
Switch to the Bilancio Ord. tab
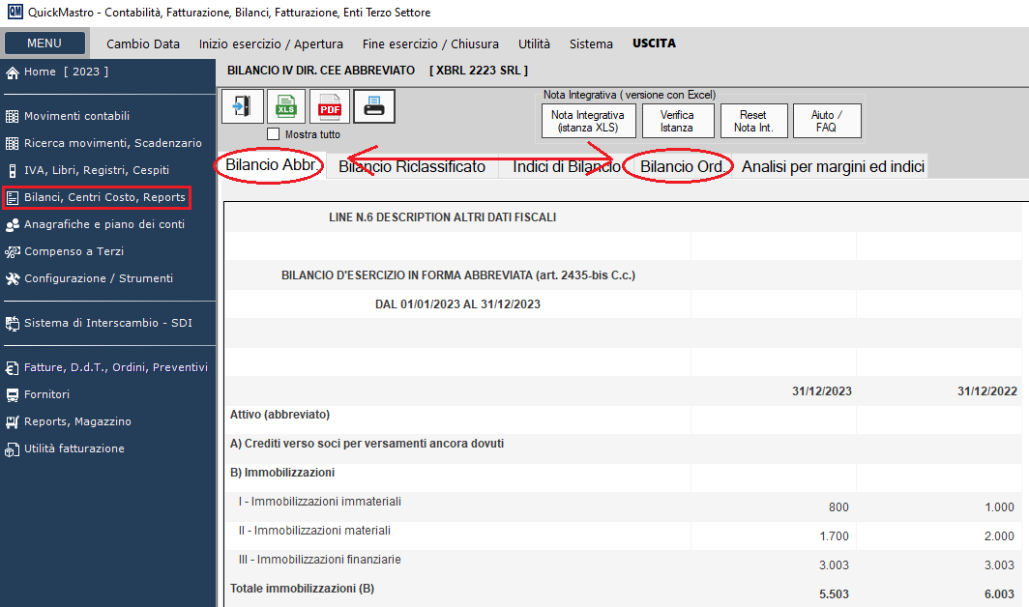pyautogui.click(x=681, y=167)
